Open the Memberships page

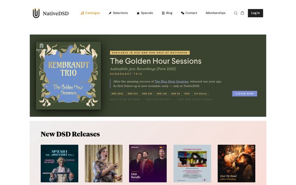pyautogui.click(x=215, y=13)
